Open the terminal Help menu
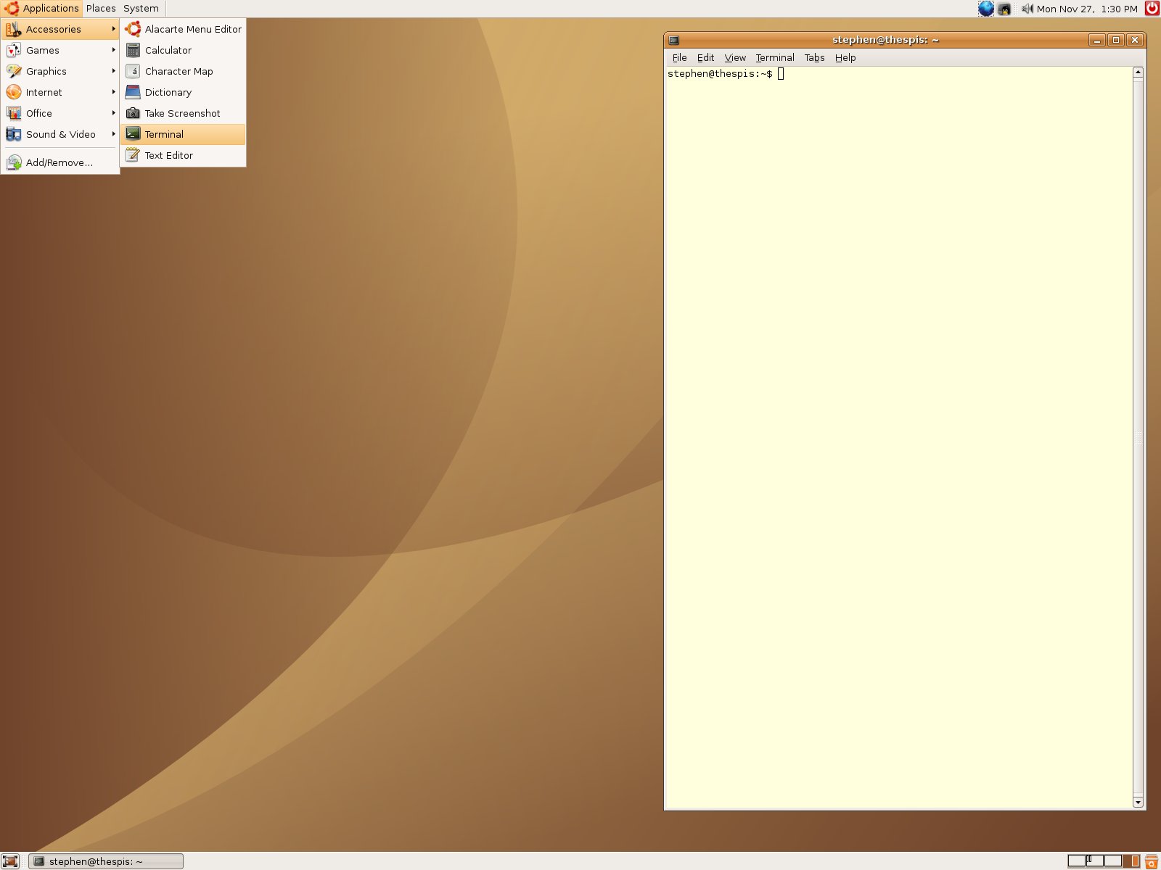Image resolution: width=1161 pixels, height=870 pixels. (845, 58)
